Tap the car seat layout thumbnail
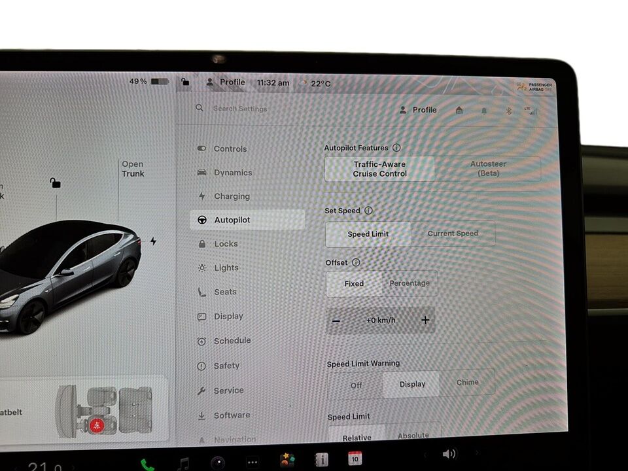The image size is (628, 471). point(104,411)
